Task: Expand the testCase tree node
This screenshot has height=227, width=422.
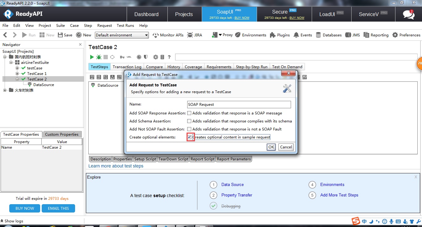Action: click(17, 68)
